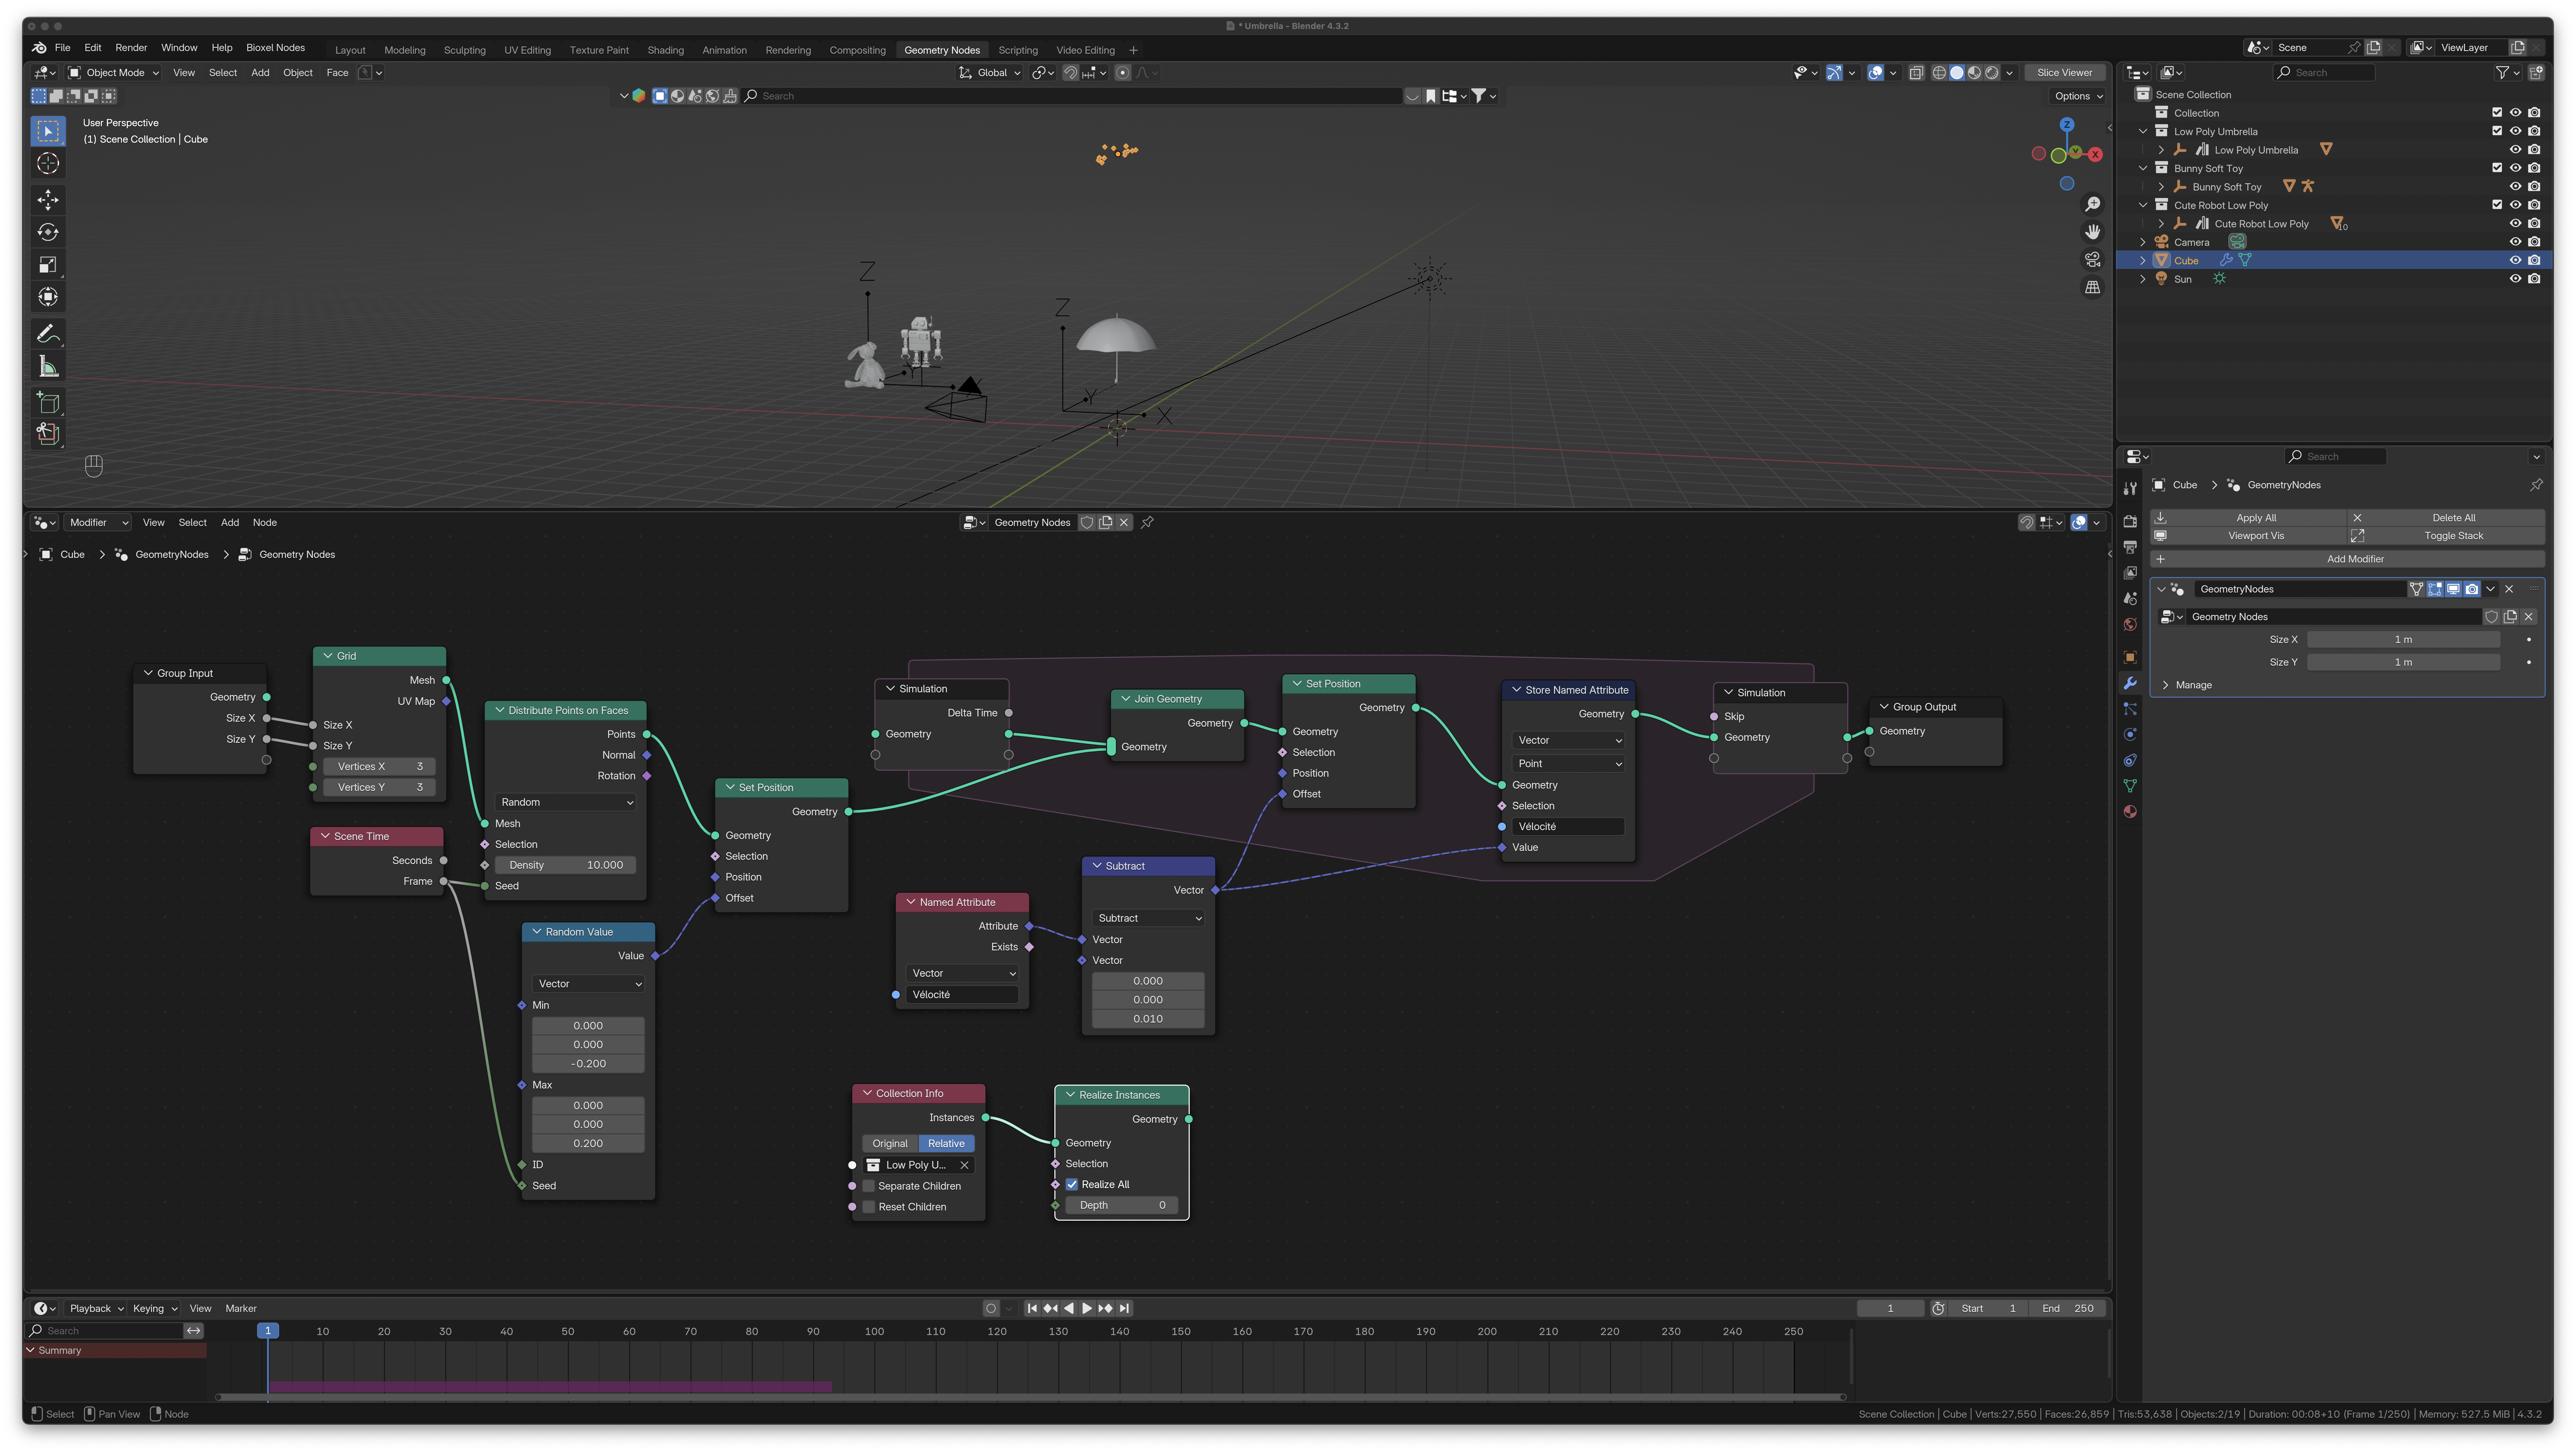Viewport: 2576px width, 1452px height.
Task: Click the Toggle Stack button
Action: click(x=2446, y=536)
